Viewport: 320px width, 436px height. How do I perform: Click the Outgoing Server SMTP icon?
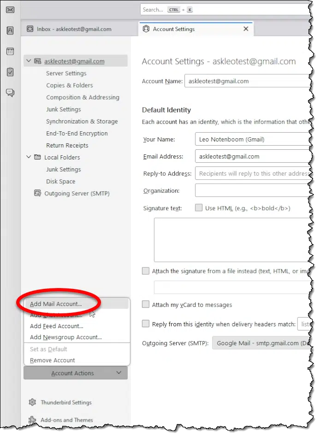point(37,193)
